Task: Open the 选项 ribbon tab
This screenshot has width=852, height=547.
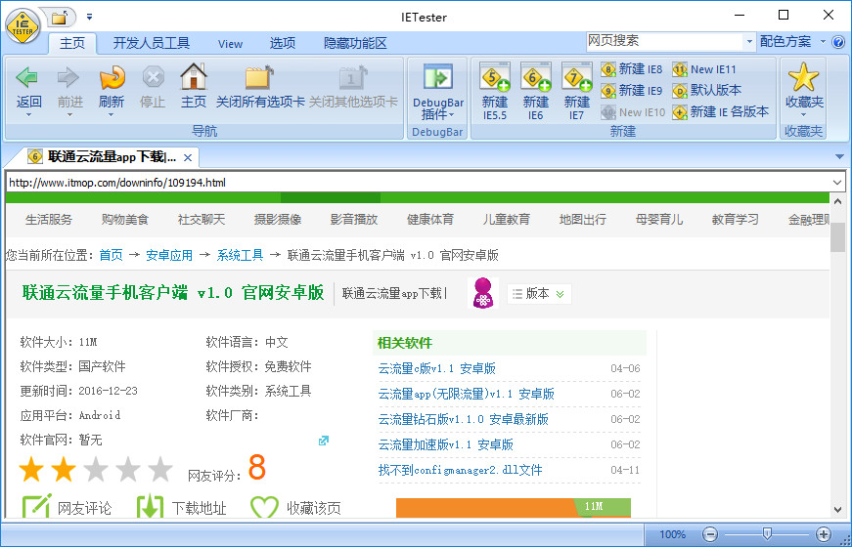Action: (283, 43)
